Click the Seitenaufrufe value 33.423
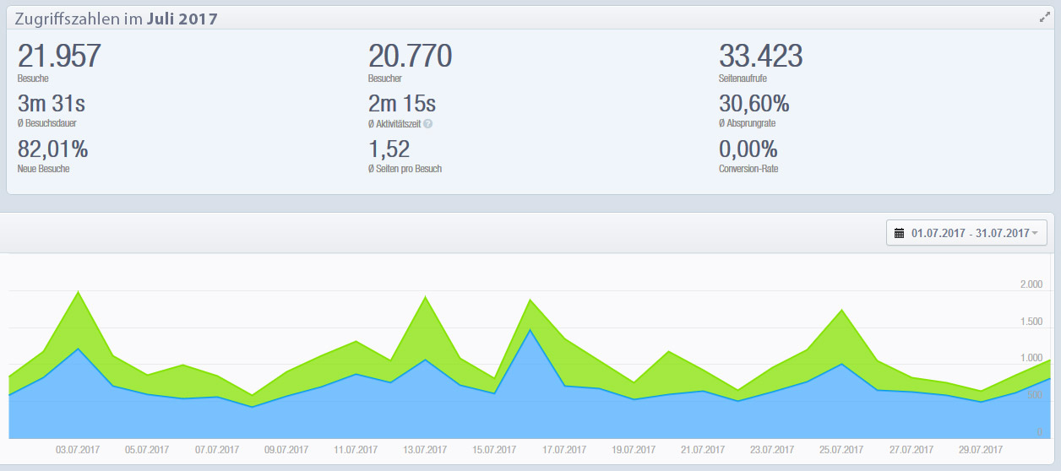Screen dimensions: 1061x471 (x=760, y=57)
